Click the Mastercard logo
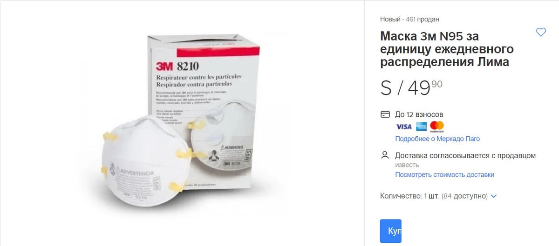The width and height of the screenshot is (559, 246). 437,126
